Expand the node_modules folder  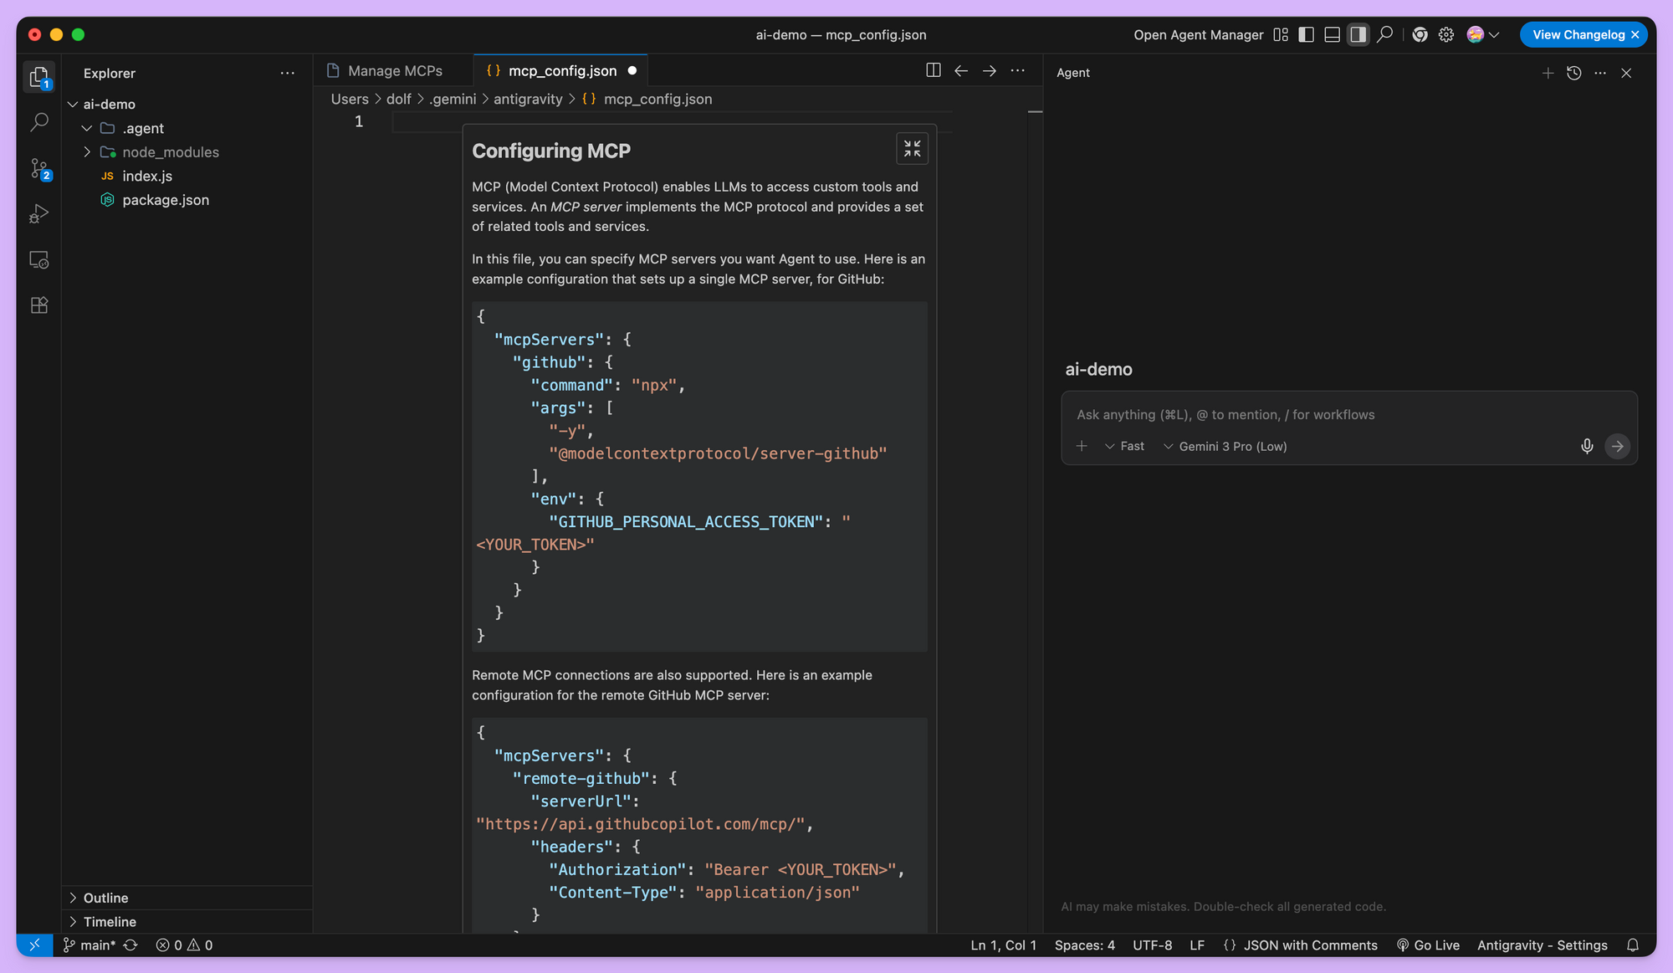(170, 152)
